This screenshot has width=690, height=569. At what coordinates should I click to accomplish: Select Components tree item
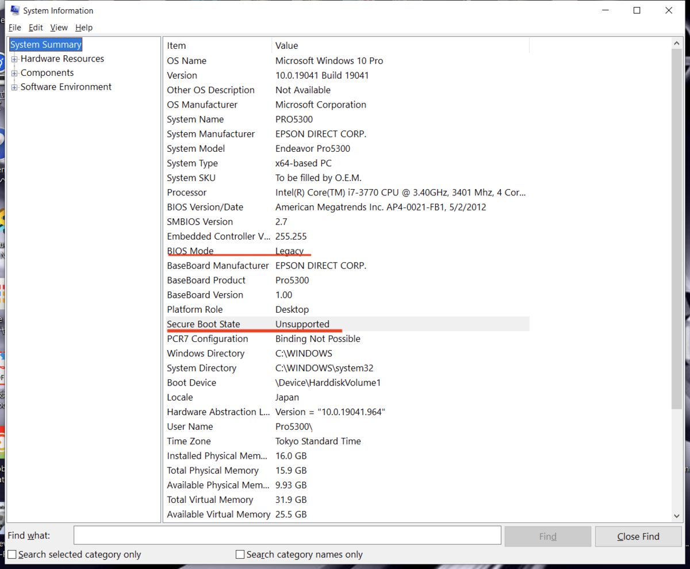(47, 73)
